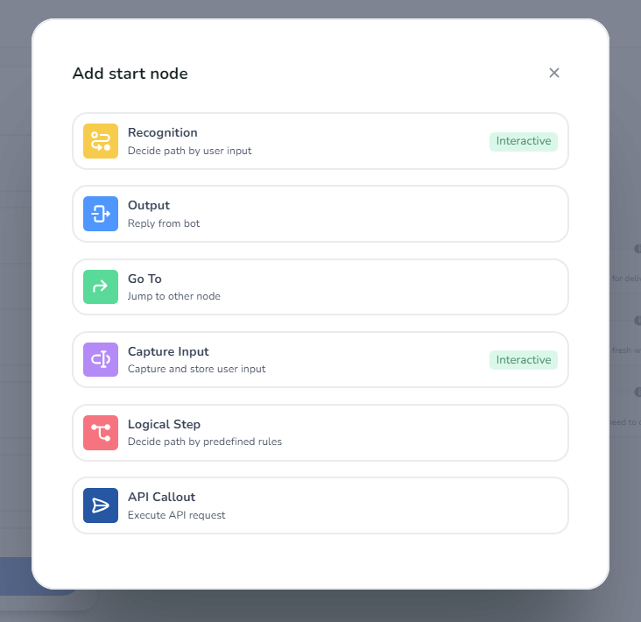641x622 pixels.
Task: Select the Capture Input node title
Action: point(168,352)
